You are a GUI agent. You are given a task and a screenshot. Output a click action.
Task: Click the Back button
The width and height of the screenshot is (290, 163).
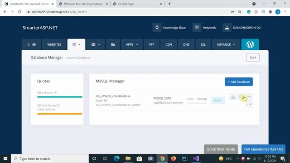[x=253, y=58]
